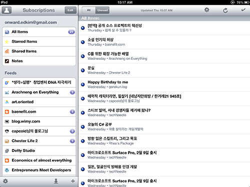Click the All Items unread count badge
This screenshot has width=250, height=187.
click(71, 32)
